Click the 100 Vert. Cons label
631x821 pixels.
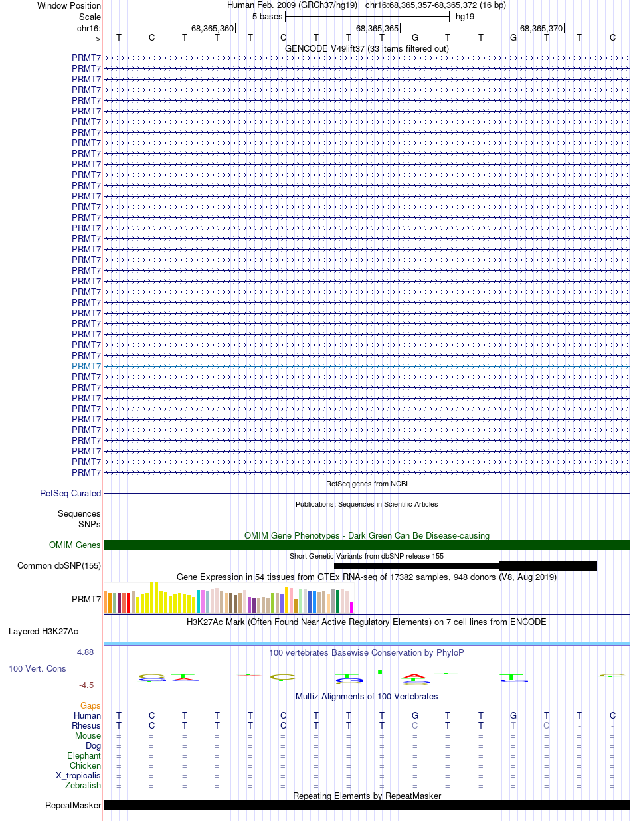pos(37,668)
